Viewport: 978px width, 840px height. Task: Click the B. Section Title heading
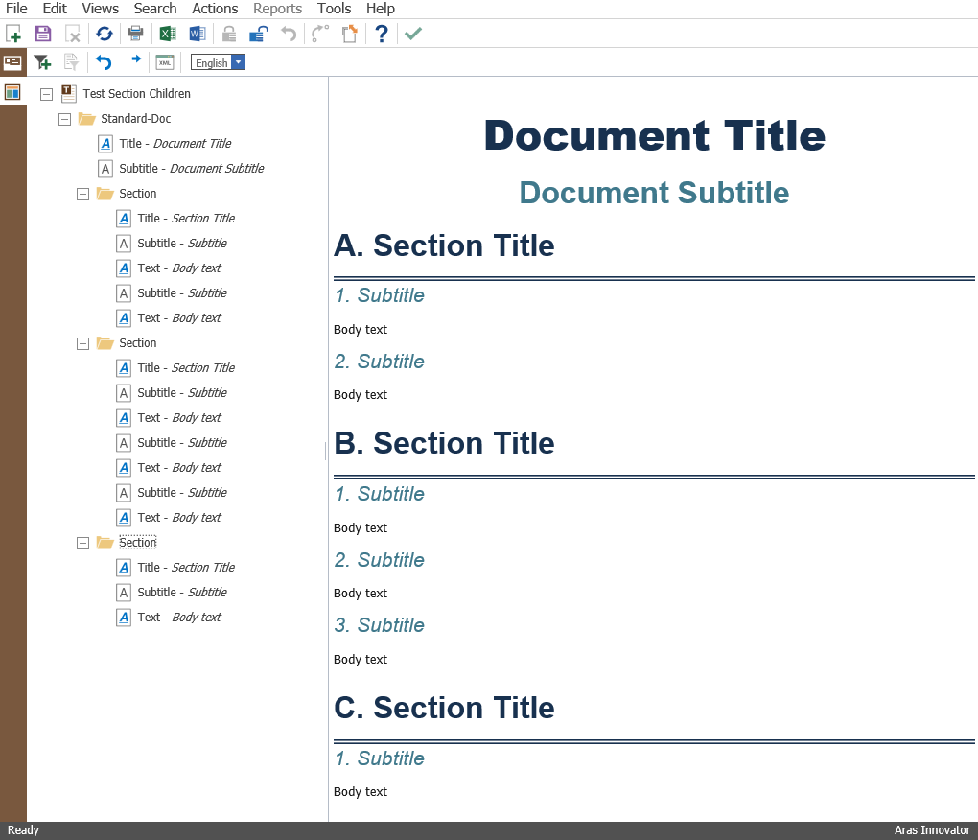point(444,443)
